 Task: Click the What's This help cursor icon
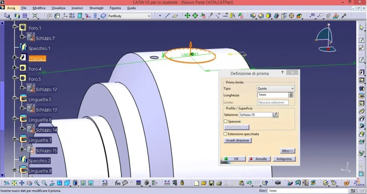(265, 183)
